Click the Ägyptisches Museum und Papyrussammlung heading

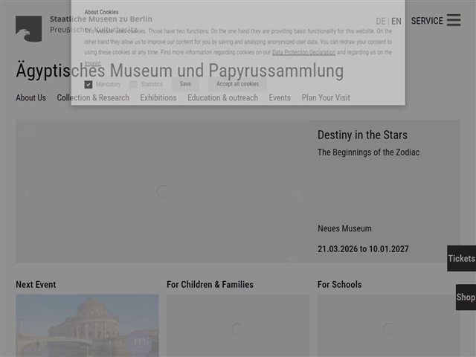pyautogui.click(x=180, y=71)
